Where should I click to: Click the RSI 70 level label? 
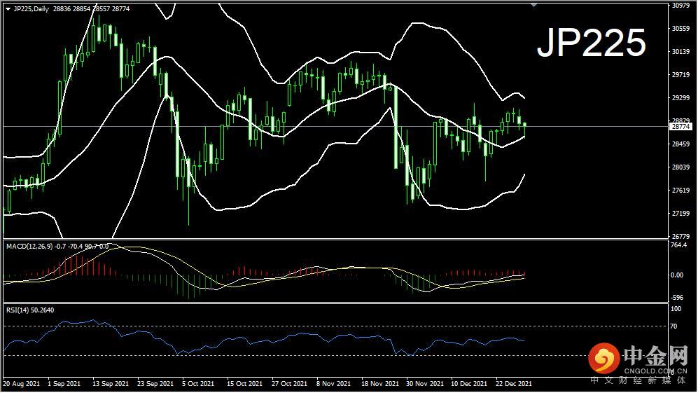tap(674, 326)
